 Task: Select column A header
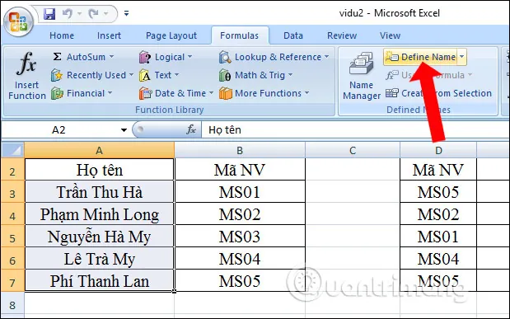(x=99, y=150)
